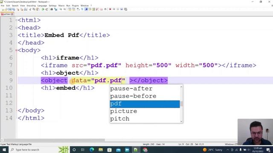Collapse the head fold on line 2
This screenshot has height=153, width=273.
tap(16, 28)
